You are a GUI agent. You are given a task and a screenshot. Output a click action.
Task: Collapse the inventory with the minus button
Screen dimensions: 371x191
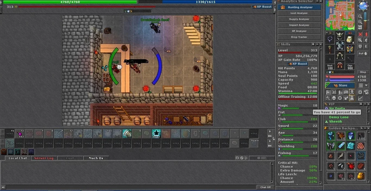coord(327,33)
